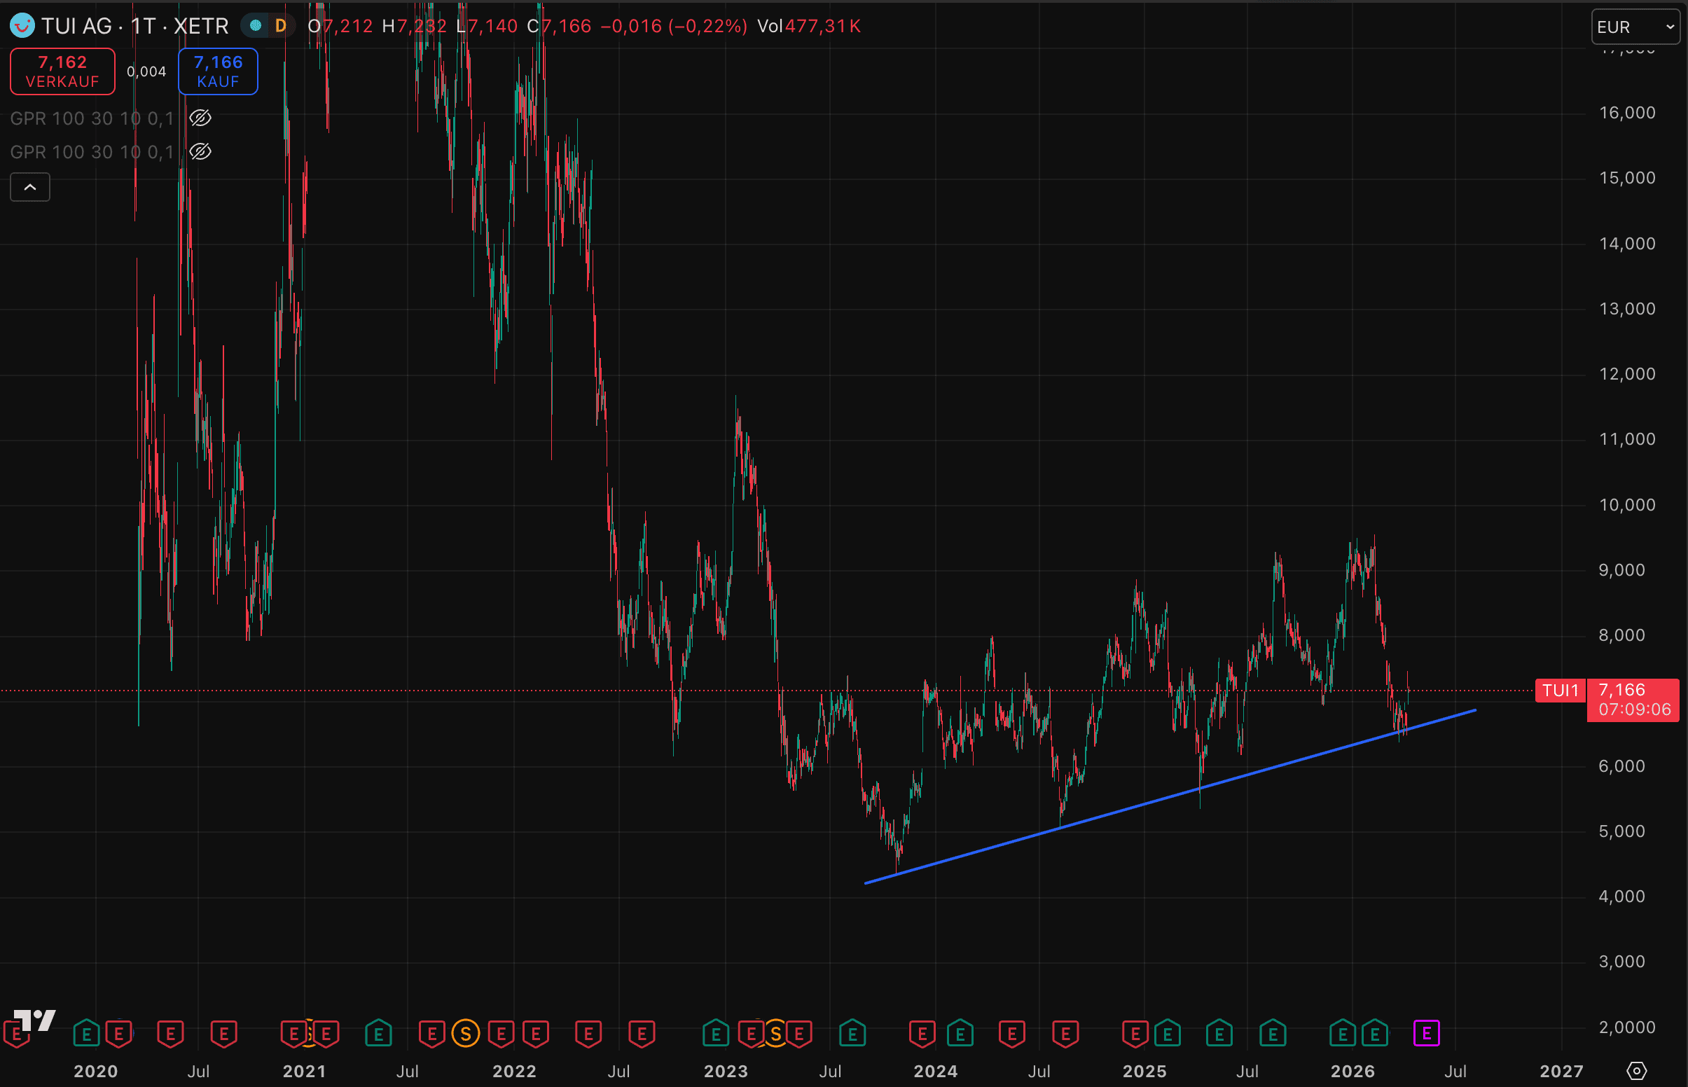Click the 1T interval label
The height and width of the screenshot is (1087, 1688).
(144, 26)
